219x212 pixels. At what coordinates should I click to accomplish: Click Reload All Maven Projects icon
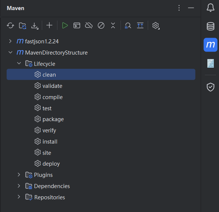click(x=10, y=25)
